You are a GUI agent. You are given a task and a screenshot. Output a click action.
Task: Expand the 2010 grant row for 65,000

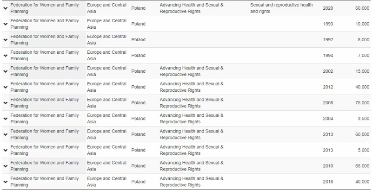6,166
